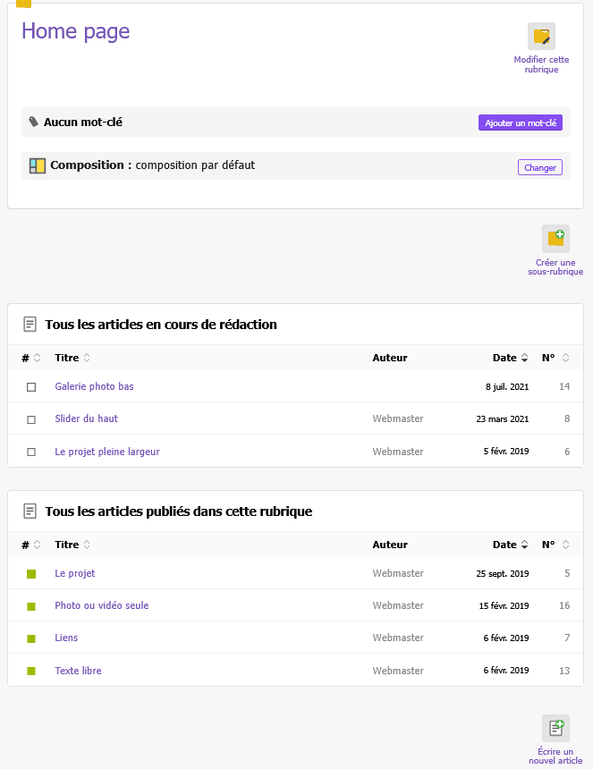Screen dimensions: 593x769
Task: Click the document icon beside 'Tous les articles en cours de rédaction'
Action: pos(30,324)
